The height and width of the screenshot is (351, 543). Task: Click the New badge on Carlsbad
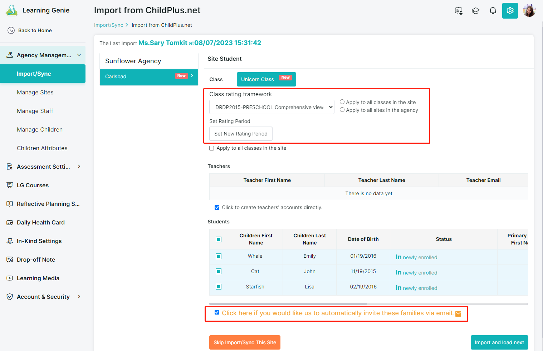181,76
